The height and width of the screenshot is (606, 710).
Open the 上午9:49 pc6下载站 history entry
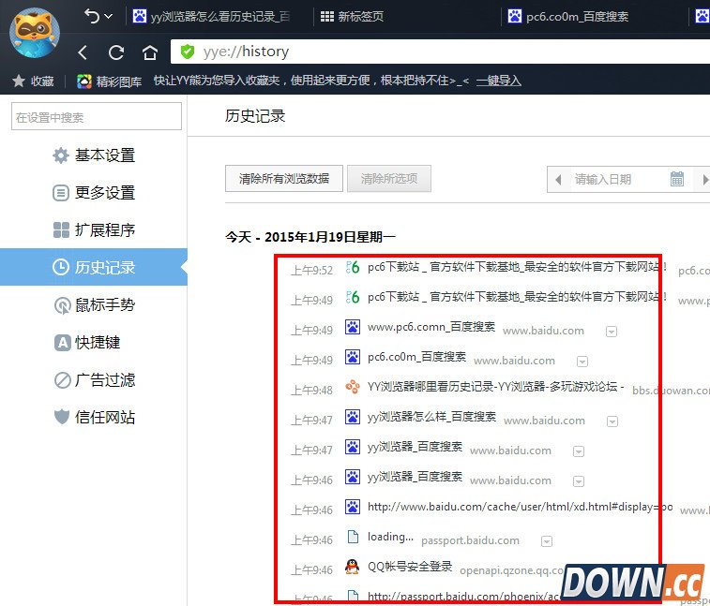click(x=516, y=297)
